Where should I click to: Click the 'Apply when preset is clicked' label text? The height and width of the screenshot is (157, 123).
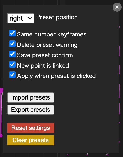click(56, 76)
